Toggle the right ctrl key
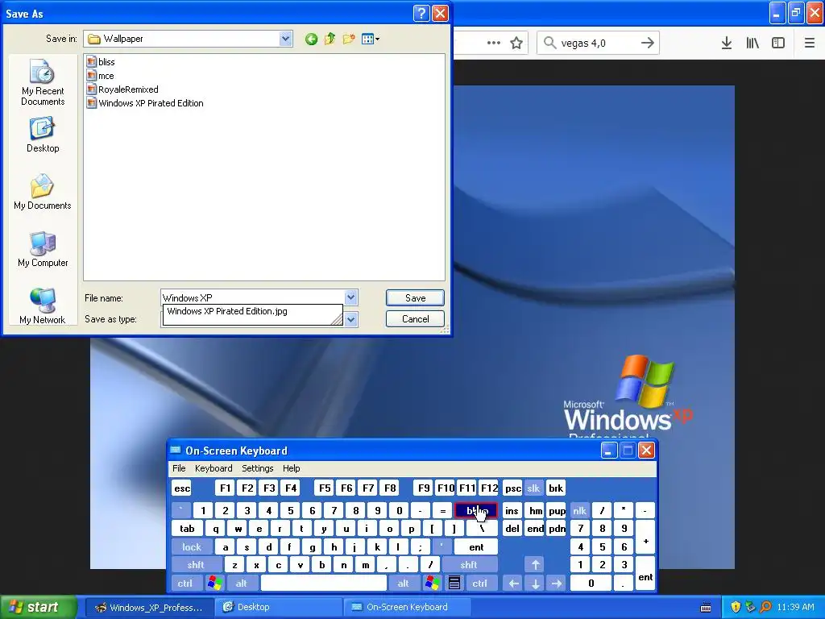This screenshot has width=825, height=619. click(x=480, y=584)
